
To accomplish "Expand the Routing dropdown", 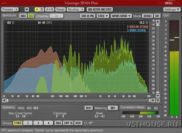I will [x=75, y=9].
